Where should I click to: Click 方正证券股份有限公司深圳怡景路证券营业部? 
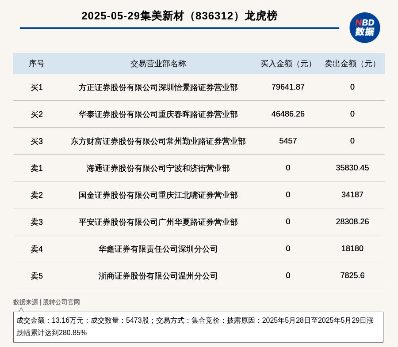coord(158,87)
